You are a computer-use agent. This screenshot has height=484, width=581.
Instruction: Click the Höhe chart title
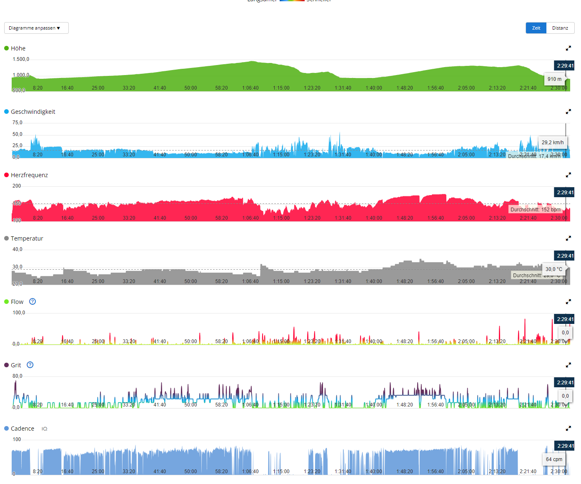(18, 48)
